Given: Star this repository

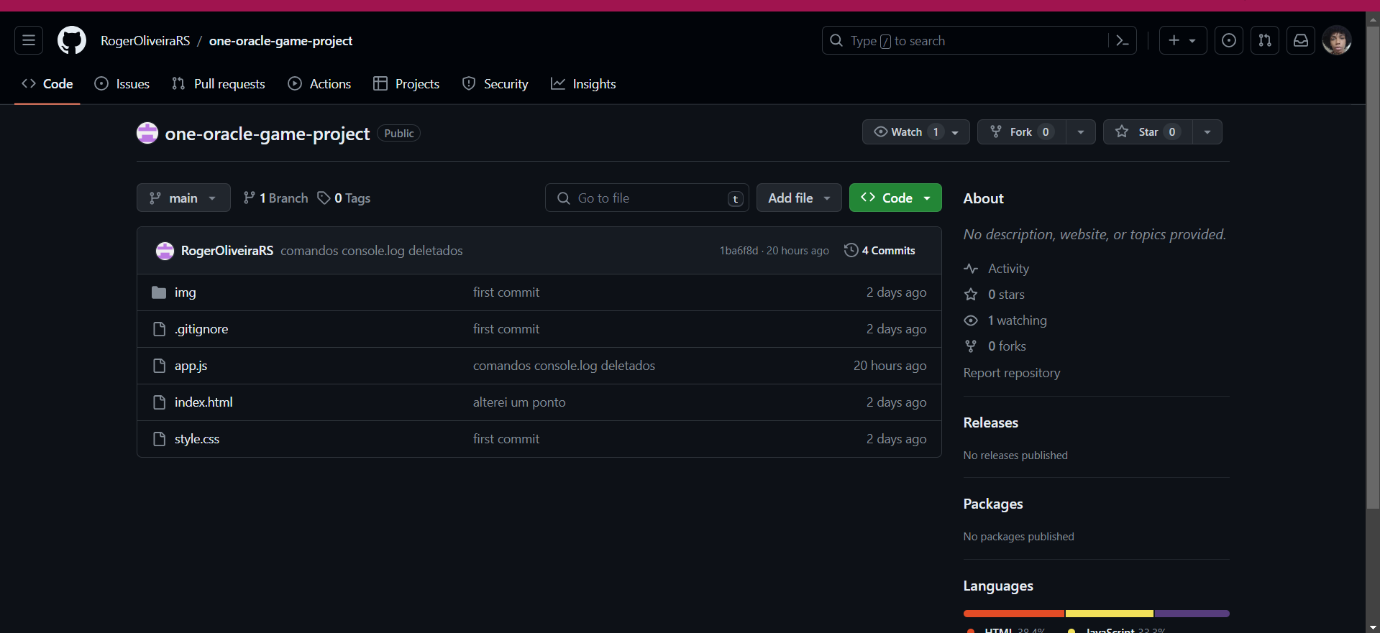Looking at the screenshot, I should tap(1148, 131).
